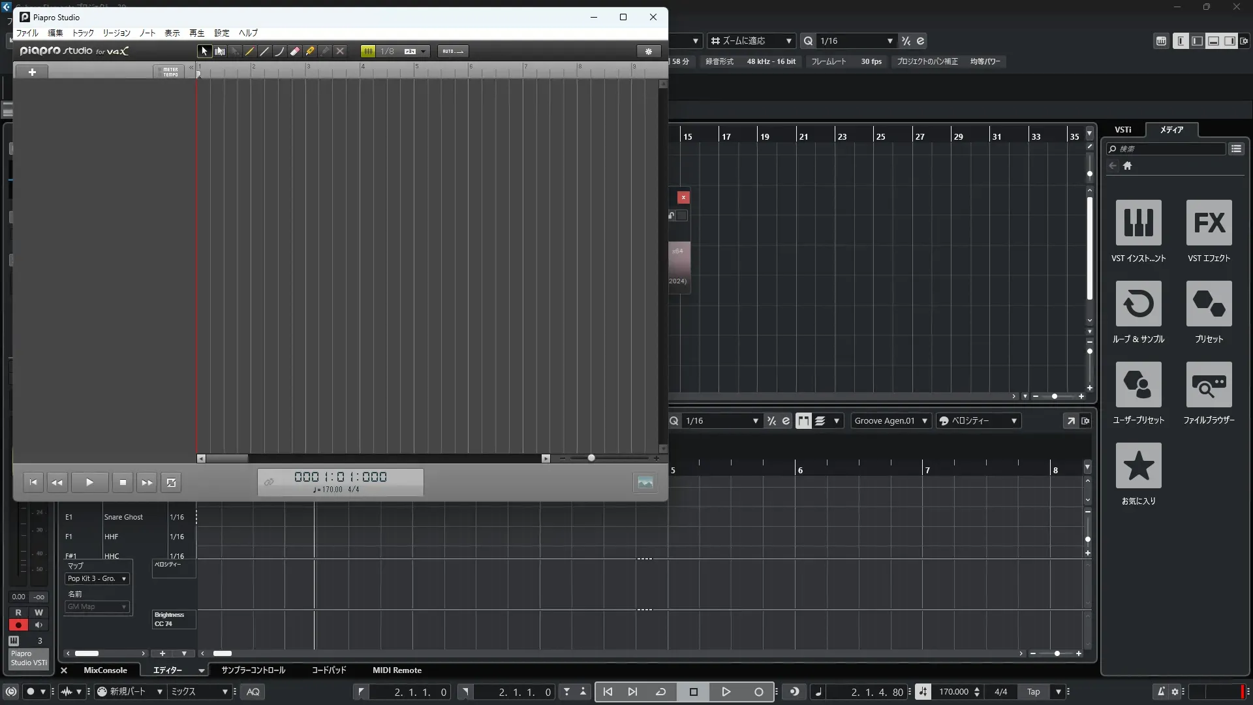This screenshot has height=705, width=1253.
Task: Toggle loop playback in Piapro transport
Action: pyautogui.click(x=171, y=482)
